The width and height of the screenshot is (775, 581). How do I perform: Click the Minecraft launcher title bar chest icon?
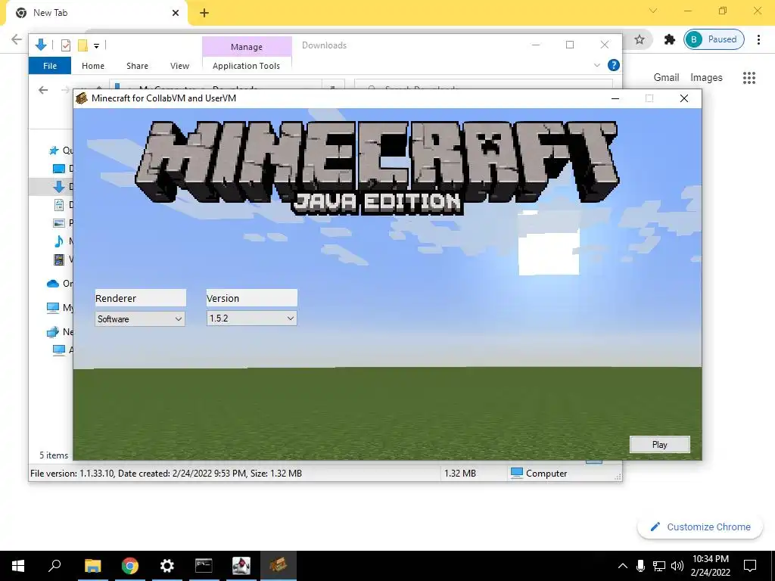click(82, 98)
